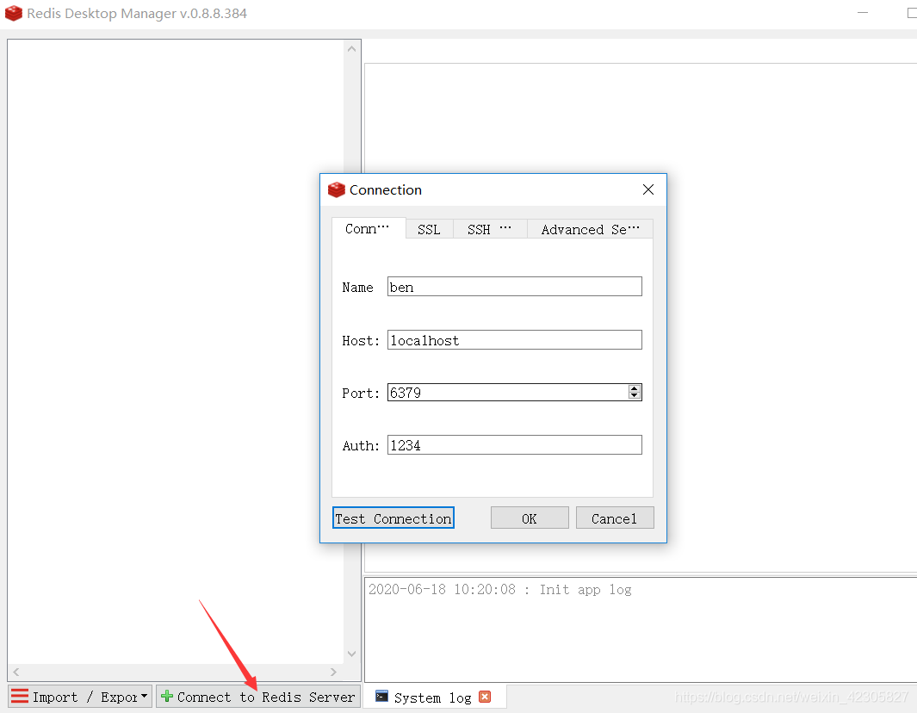917x713 pixels.
Task: Click the Import / Export button label
Action: (84, 697)
